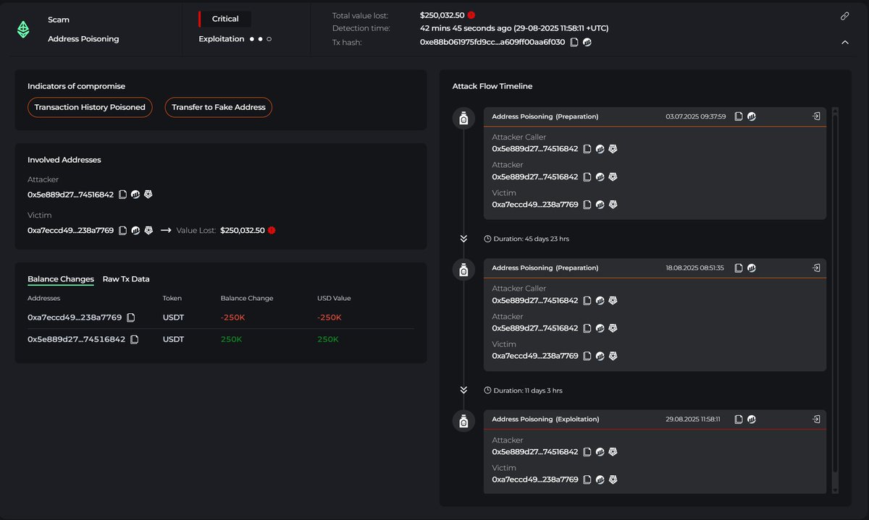Switch to the Raw Tx Data tab
This screenshot has width=869, height=520.
126,279
